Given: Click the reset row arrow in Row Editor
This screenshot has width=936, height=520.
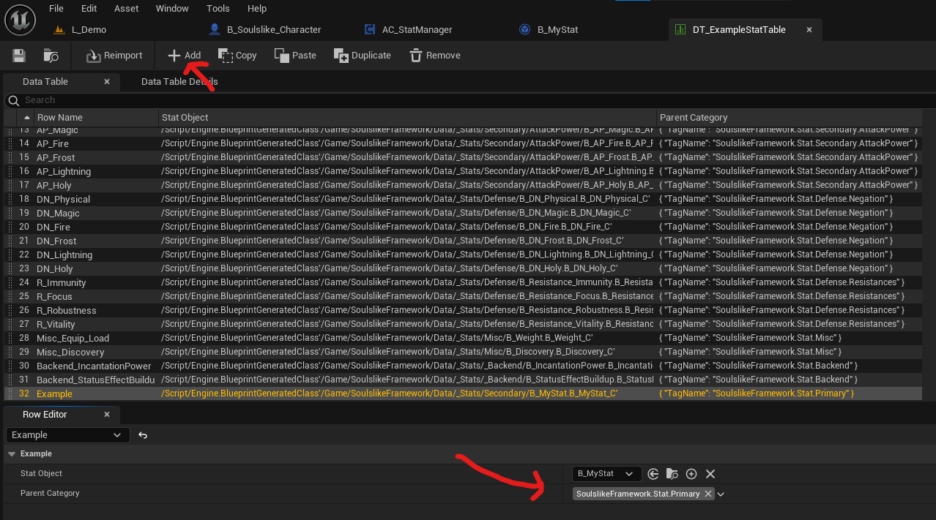Looking at the screenshot, I should tap(143, 435).
